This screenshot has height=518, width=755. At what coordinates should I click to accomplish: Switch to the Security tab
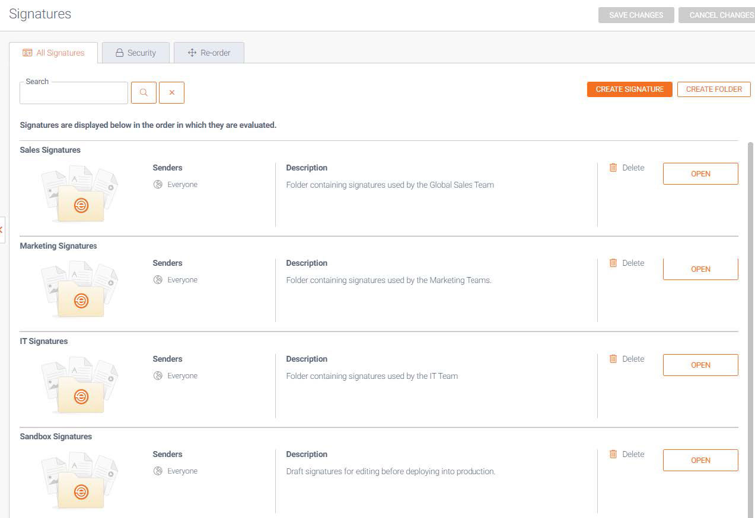(136, 53)
